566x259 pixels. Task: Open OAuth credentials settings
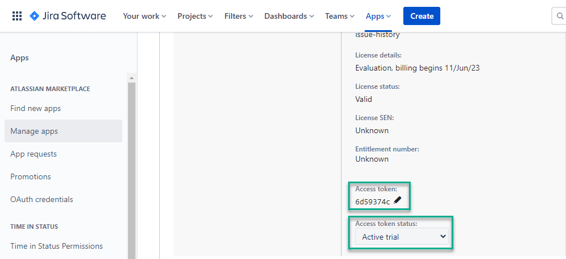pos(42,199)
